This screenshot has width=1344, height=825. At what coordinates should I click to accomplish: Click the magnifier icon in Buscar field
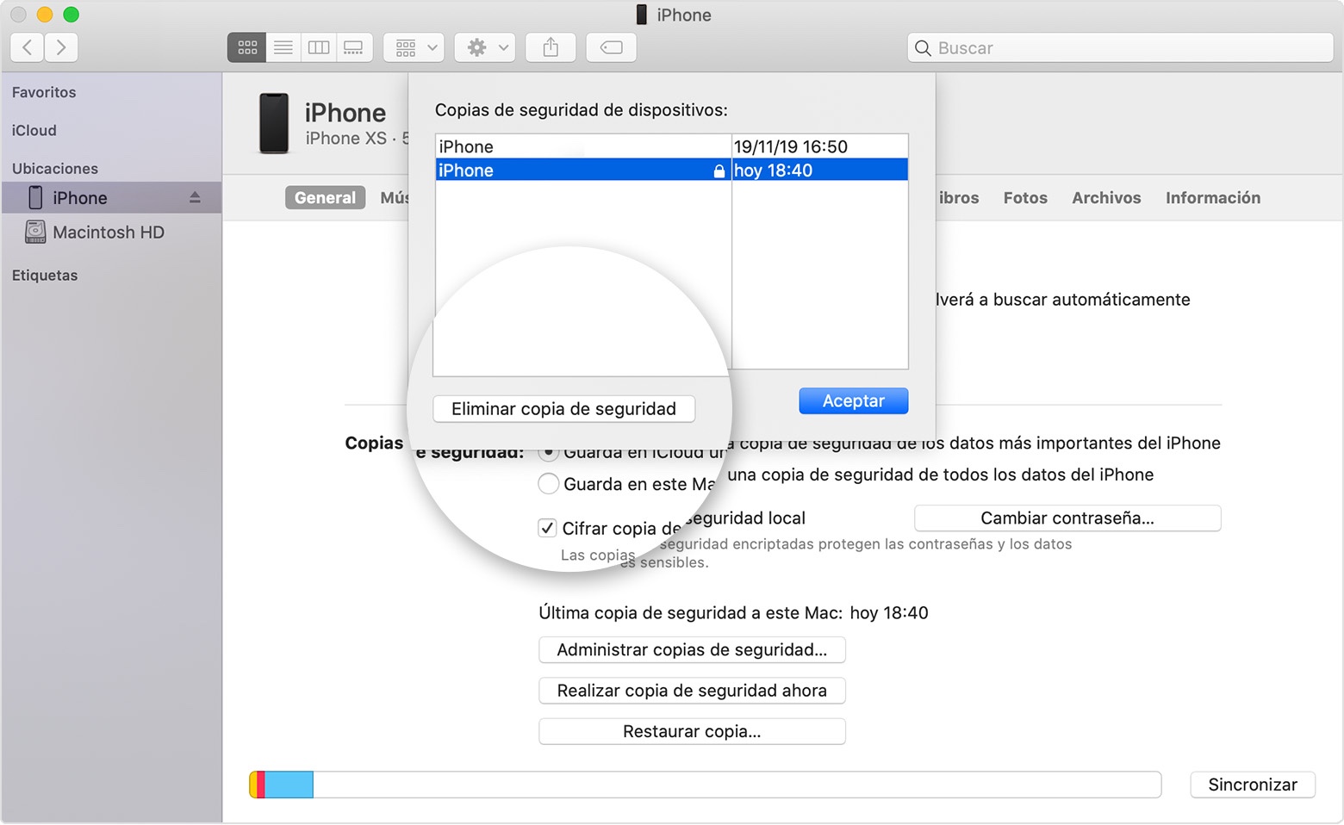tap(923, 48)
